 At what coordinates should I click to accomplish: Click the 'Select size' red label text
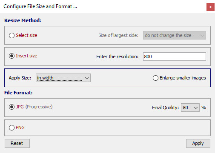[26, 35]
